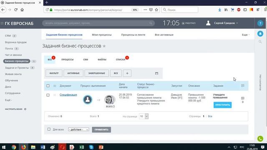
Task: Open 'Живая лента' in sidebar
Action: 13,74
